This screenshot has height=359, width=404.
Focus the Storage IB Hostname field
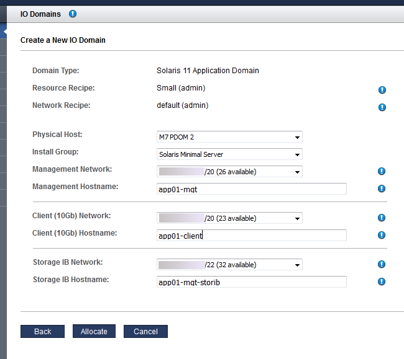(252, 282)
